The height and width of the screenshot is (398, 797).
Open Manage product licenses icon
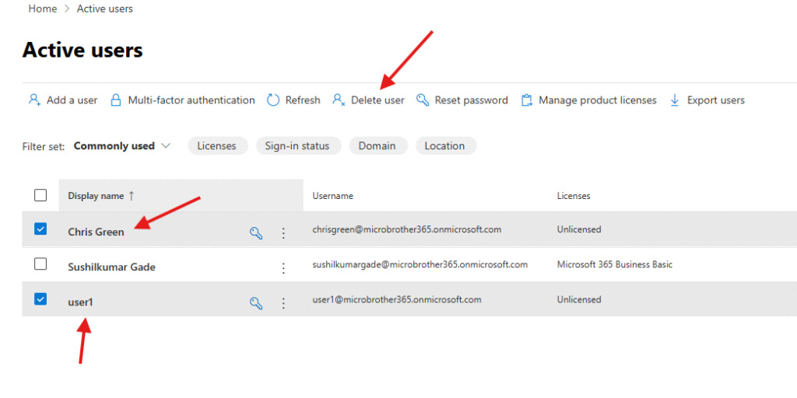pos(527,100)
